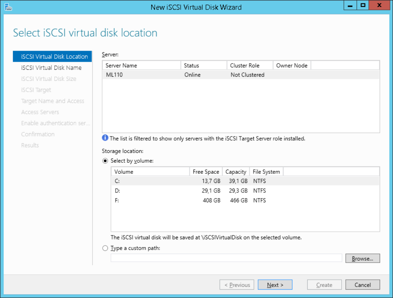The height and width of the screenshot is (298, 393).
Task: Minimize the wizard window
Action: [x=350, y=6]
